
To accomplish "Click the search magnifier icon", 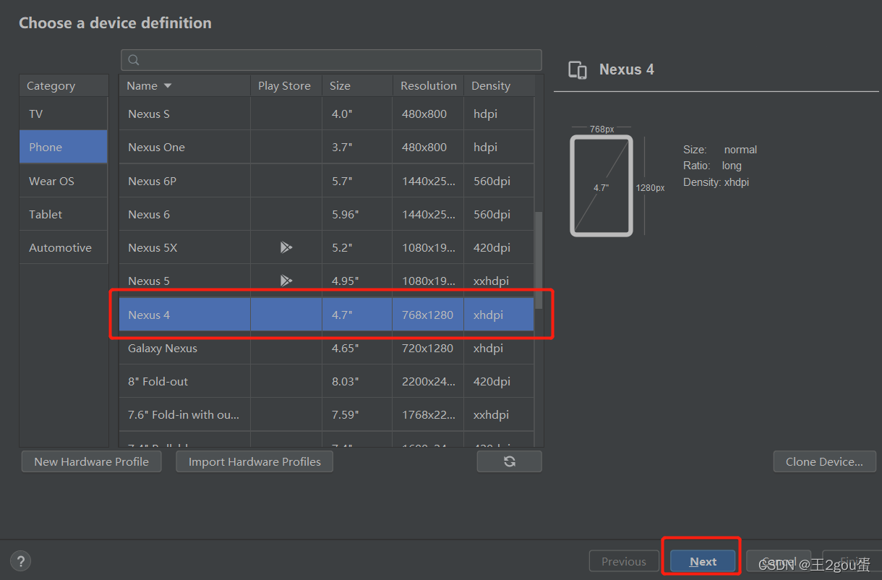I will pos(134,60).
